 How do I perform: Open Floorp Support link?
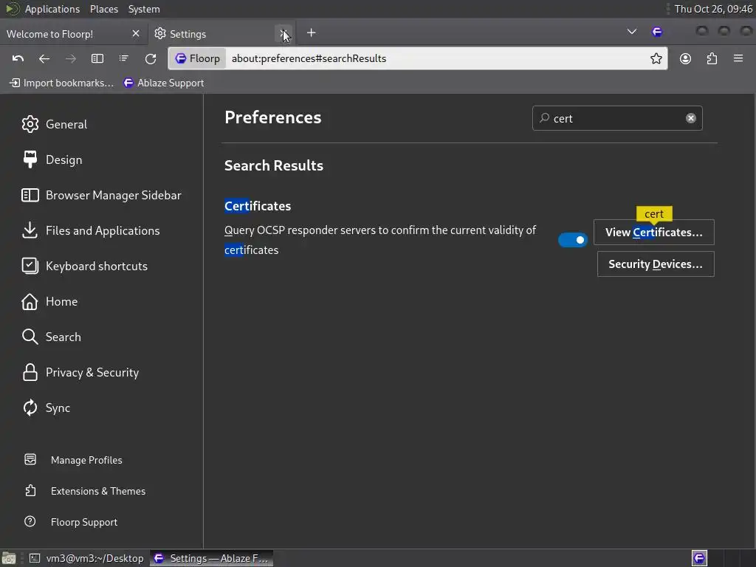tap(70, 522)
